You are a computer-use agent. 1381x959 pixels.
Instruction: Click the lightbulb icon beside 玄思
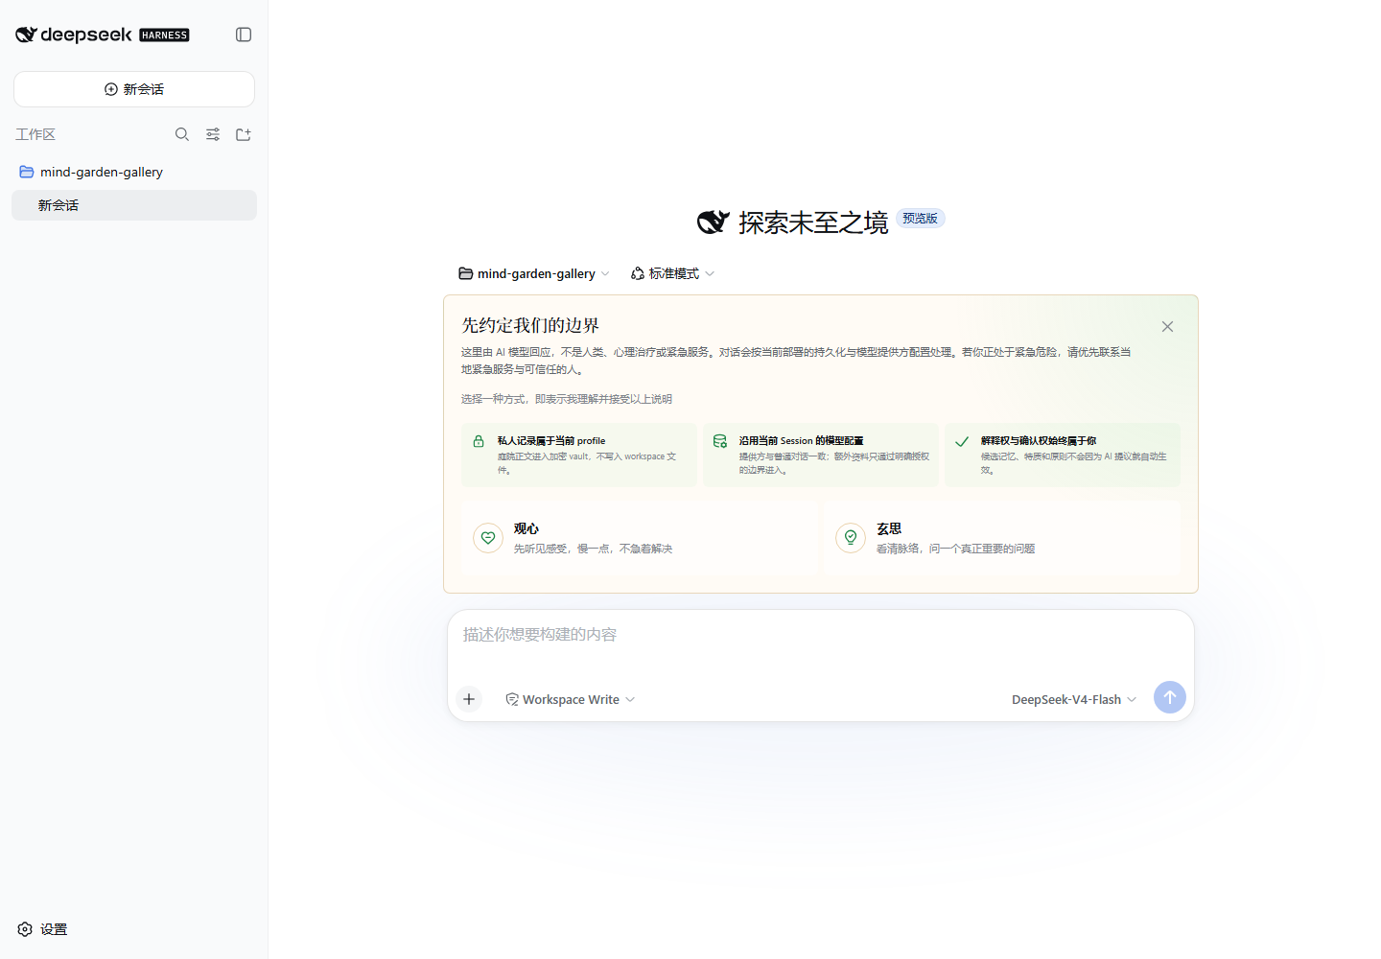(851, 538)
